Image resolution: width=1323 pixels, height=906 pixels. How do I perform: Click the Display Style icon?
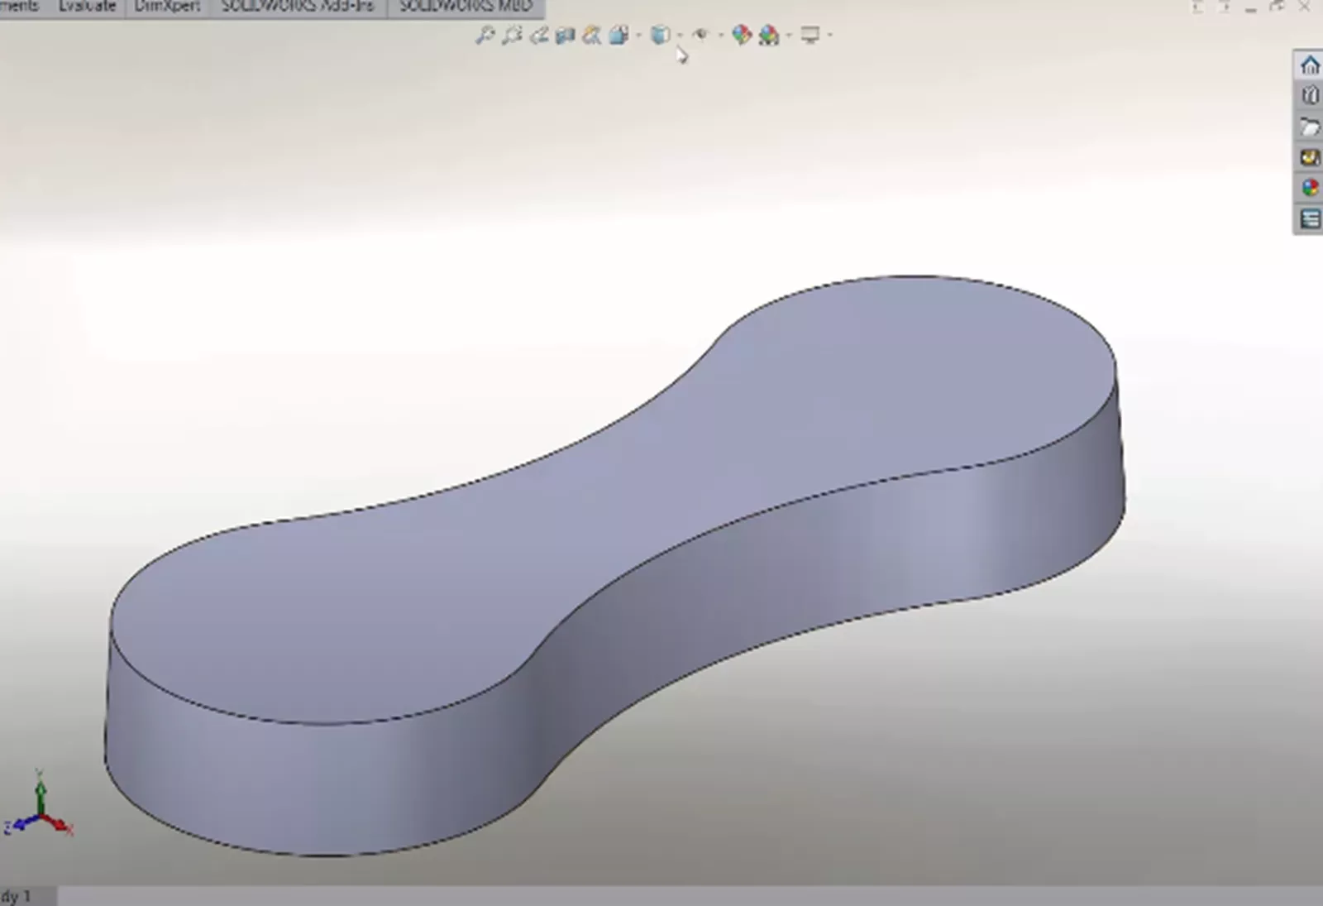point(660,35)
